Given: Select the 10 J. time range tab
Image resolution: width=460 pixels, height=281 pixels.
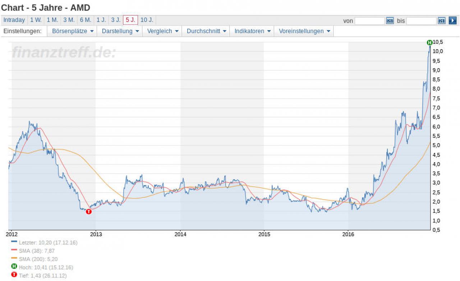Looking at the screenshot, I should click(147, 20).
